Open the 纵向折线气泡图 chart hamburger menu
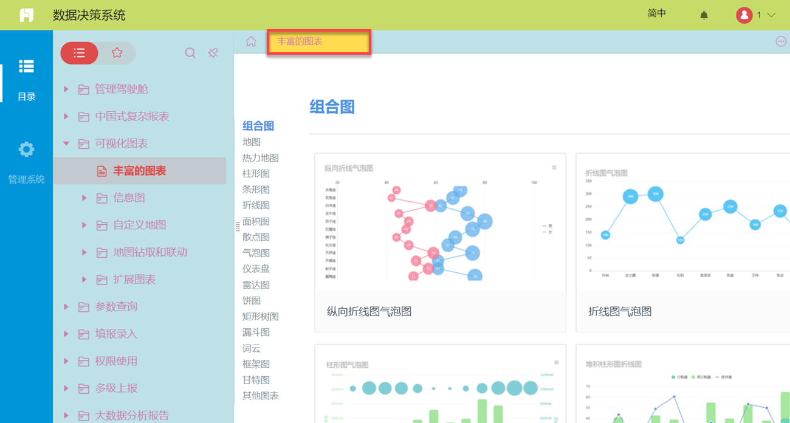790x423 pixels. 554,168
